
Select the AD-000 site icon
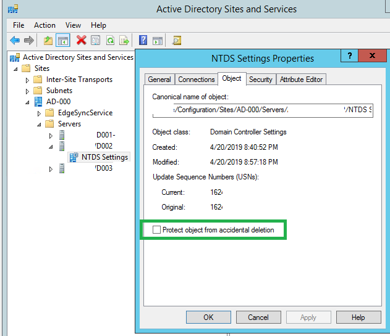tap(38, 102)
